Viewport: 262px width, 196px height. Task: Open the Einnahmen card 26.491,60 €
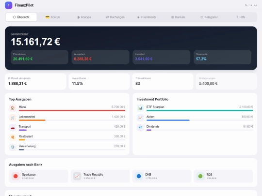click(39, 57)
